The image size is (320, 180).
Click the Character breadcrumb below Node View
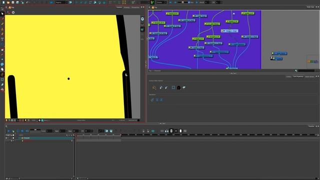[x=157, y=71]
